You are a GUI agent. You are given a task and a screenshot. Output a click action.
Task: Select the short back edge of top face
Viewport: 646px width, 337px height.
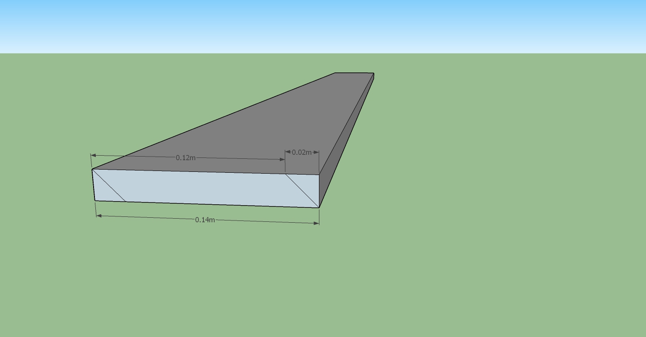(354, 73)
